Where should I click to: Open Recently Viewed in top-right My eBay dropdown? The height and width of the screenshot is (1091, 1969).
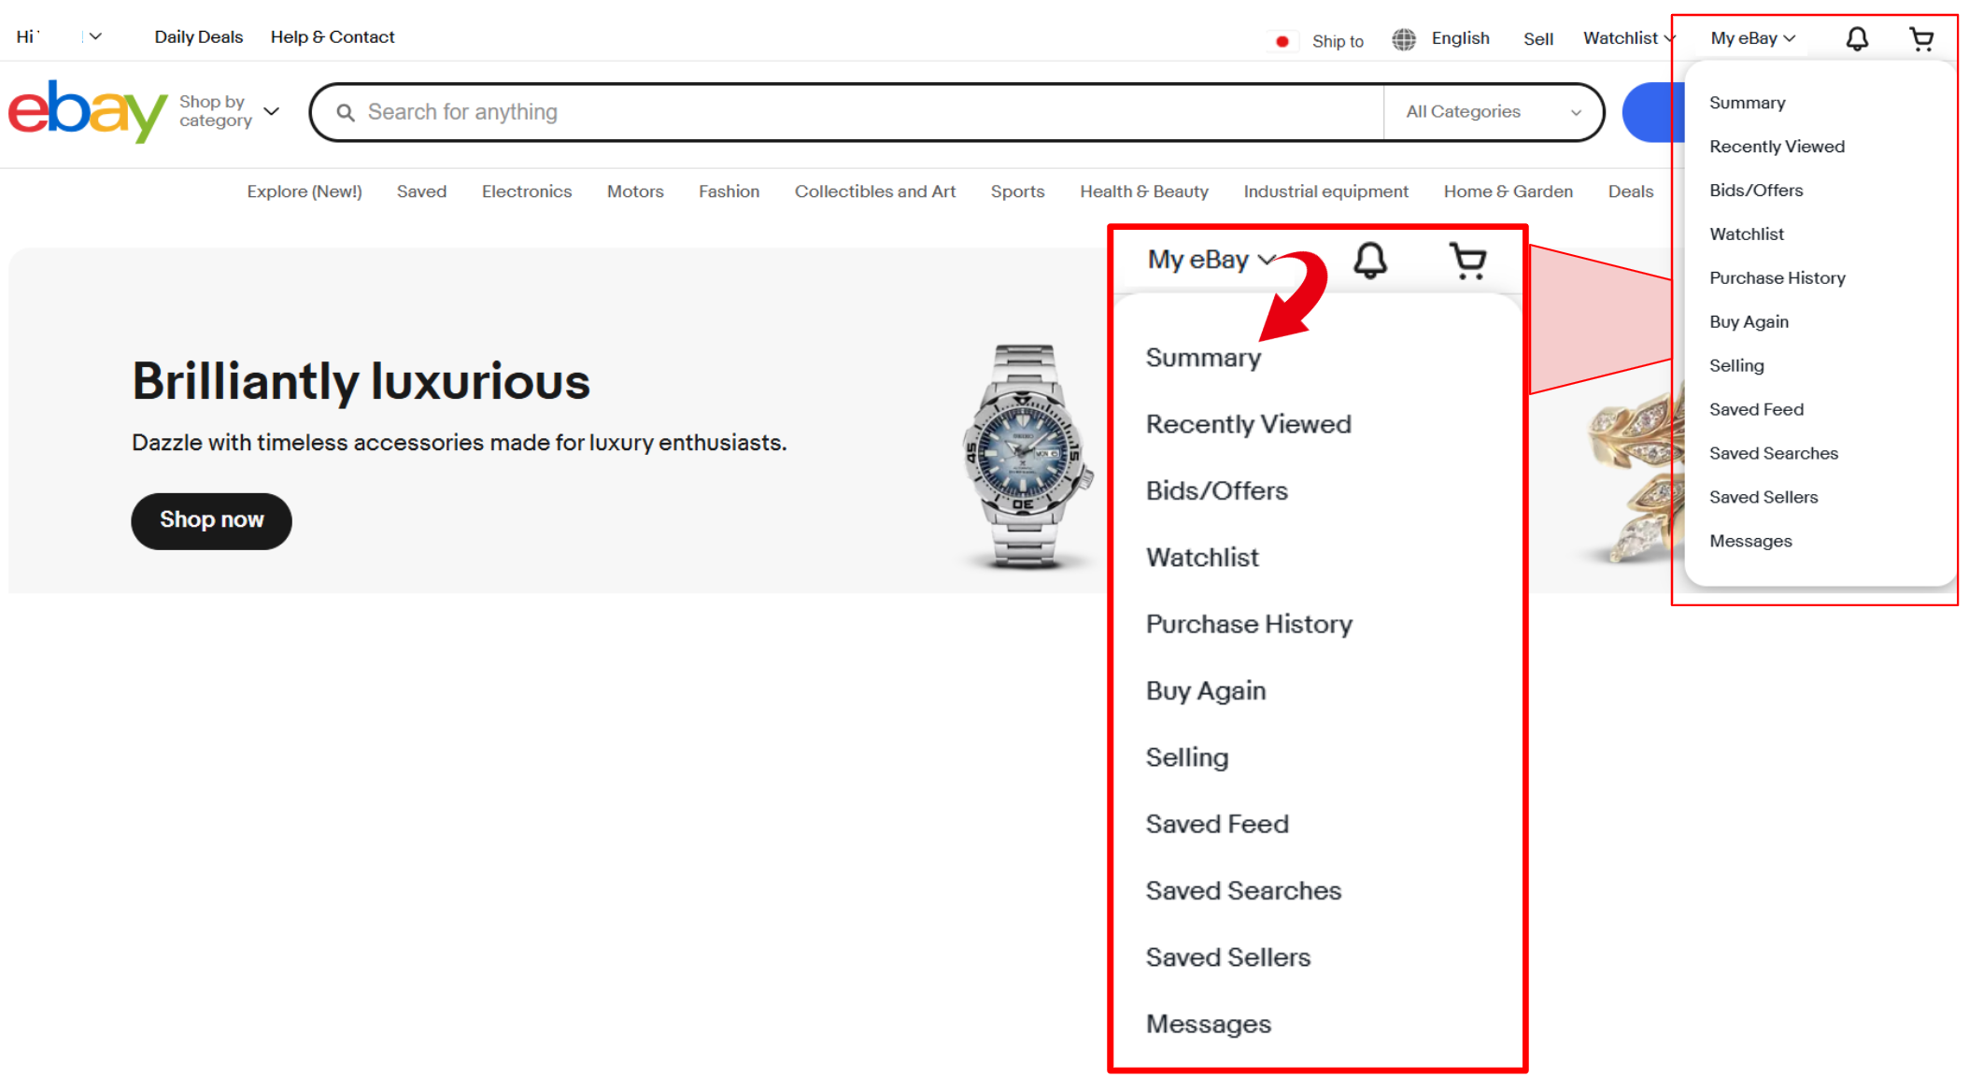(1777, 147)
